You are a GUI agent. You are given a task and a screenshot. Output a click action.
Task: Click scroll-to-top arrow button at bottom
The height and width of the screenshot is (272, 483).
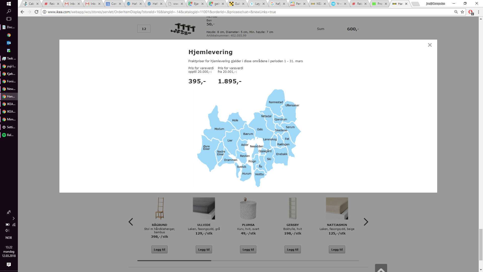click(x=381, y=268)
